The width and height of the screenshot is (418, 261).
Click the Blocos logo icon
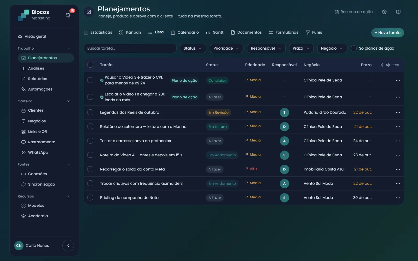(x=24, y=15)
